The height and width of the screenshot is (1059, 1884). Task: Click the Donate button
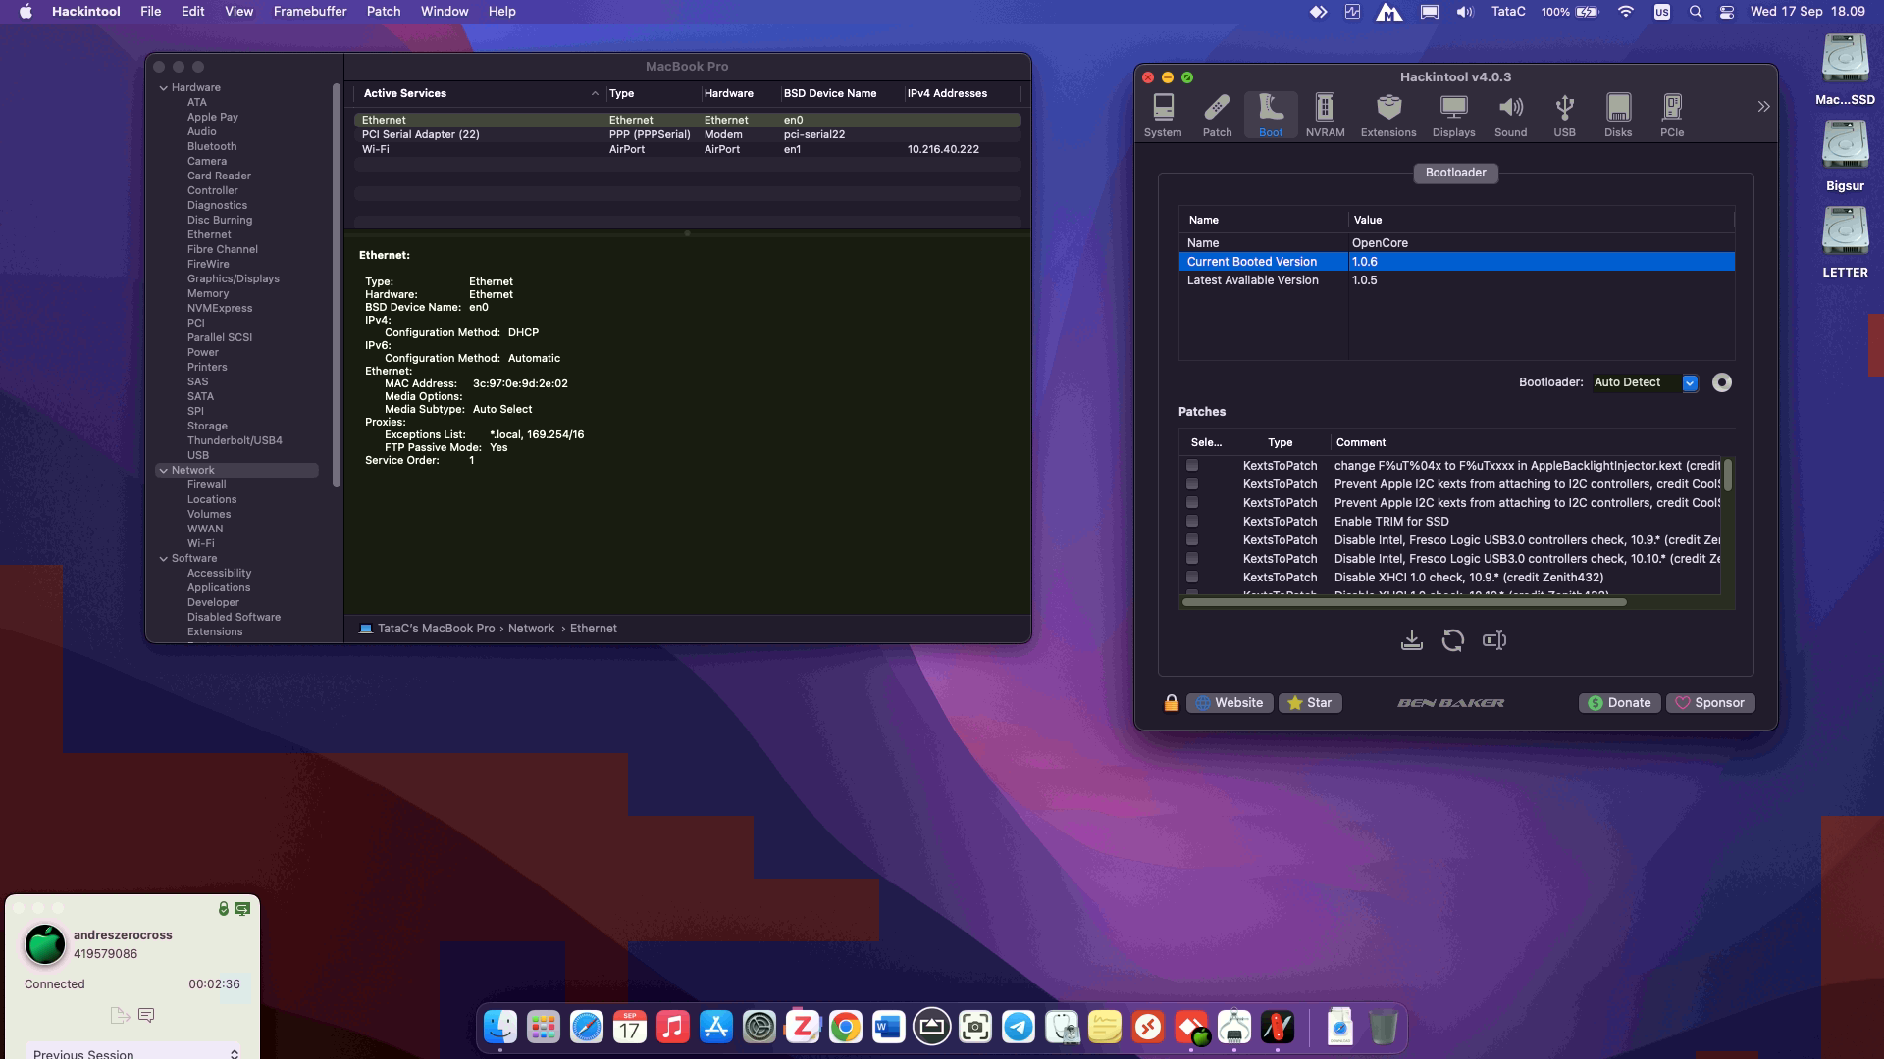[1619, 703]
